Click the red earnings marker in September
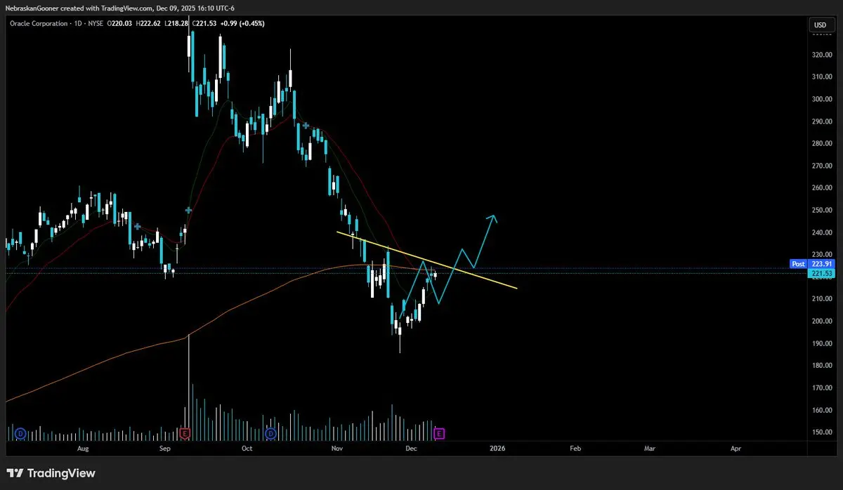843x490 pixels. tap(185, 434)
